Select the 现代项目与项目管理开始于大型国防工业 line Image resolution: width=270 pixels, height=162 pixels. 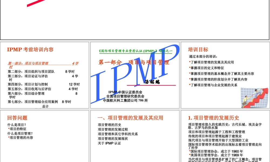point(218,140)
